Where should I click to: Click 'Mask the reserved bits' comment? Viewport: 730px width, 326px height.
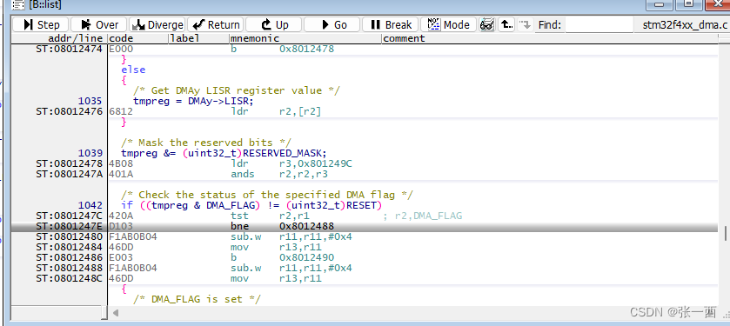click(206, 143)
